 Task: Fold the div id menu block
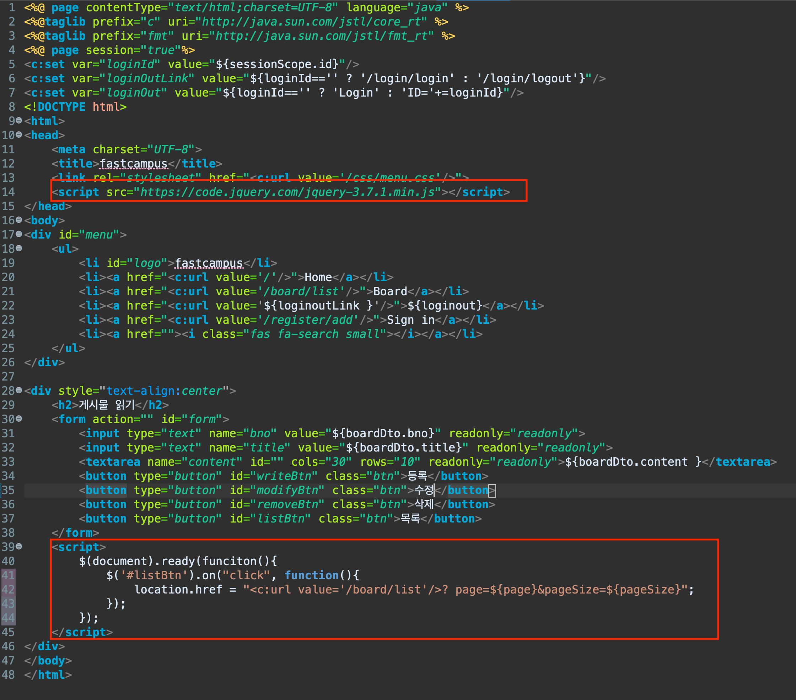18,234
